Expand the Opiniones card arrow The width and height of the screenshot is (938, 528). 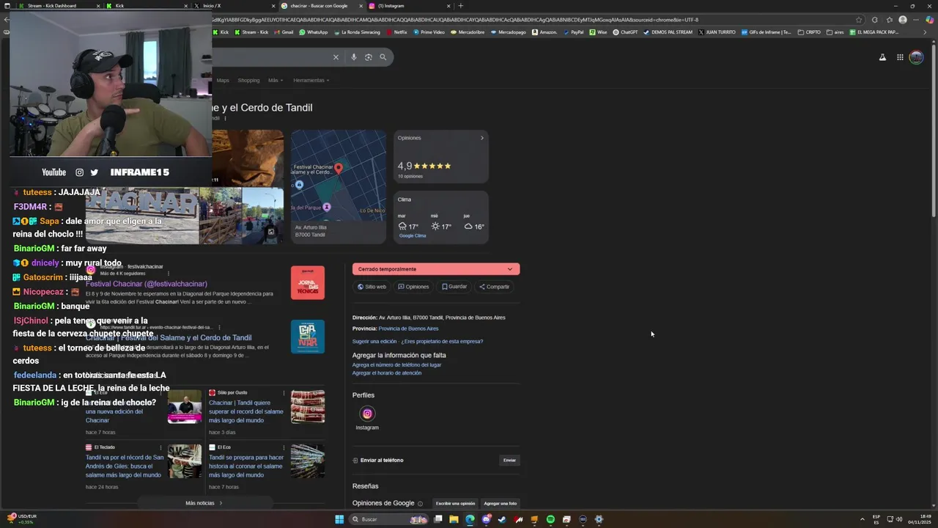481,138
